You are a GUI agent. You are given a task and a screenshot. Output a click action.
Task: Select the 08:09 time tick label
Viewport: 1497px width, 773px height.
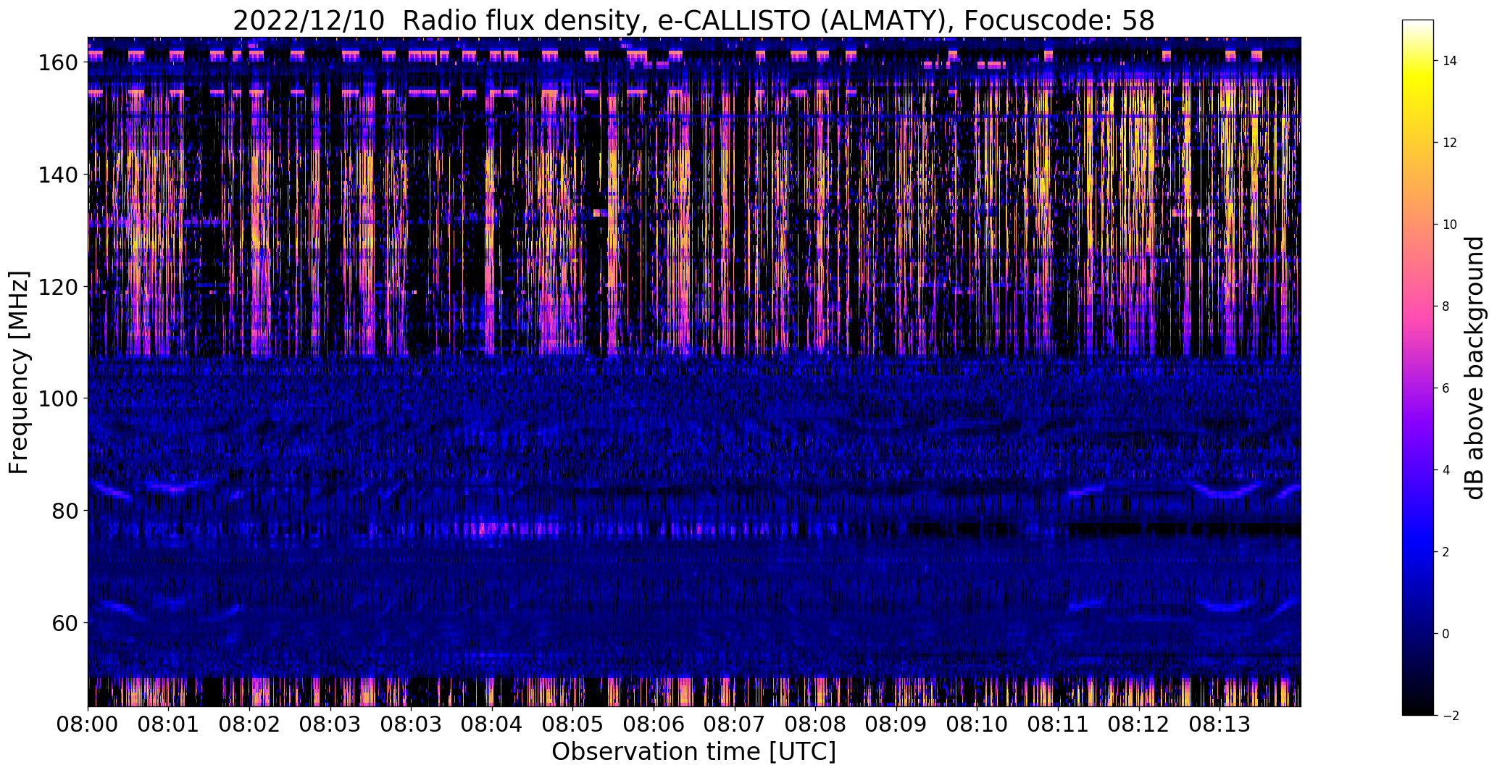click(896, 724)
